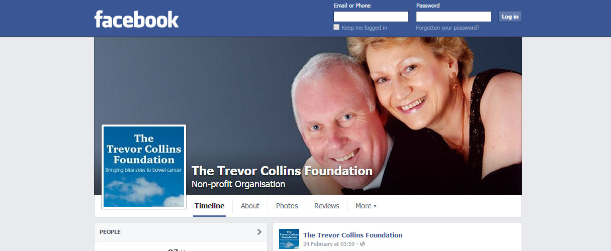
Task: Focus the Email or Phone field
Action: coord(371,17)
